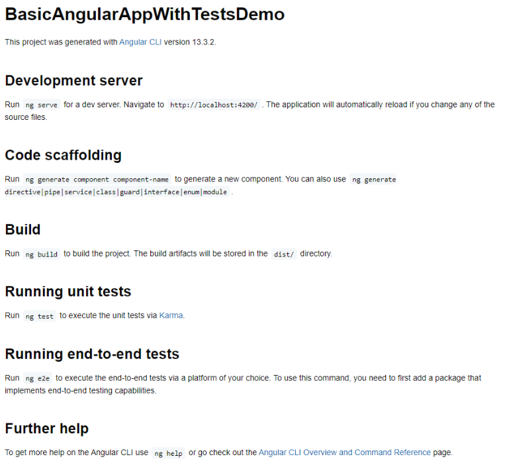Click the BasicAngularAppWithTestsDemo title heading
The width and height of the screenshot is (505, 475).
point(145,15)
